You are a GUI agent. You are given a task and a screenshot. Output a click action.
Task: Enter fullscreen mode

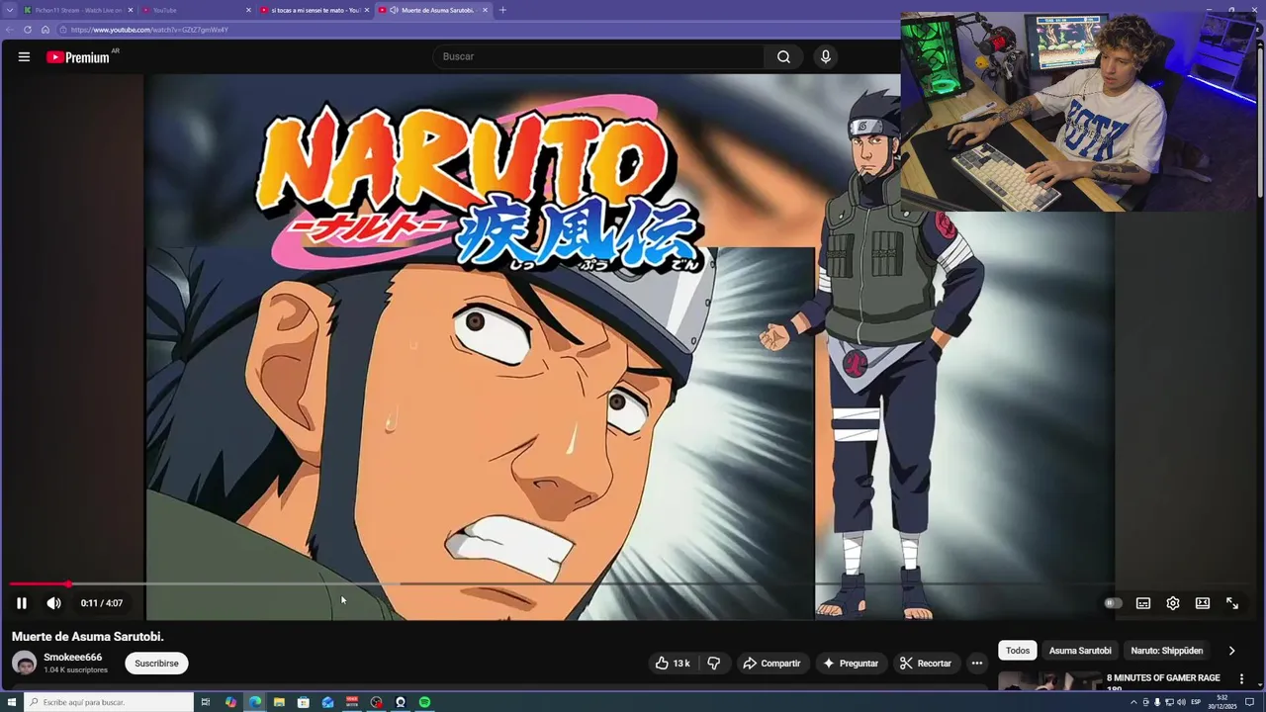1232,603
